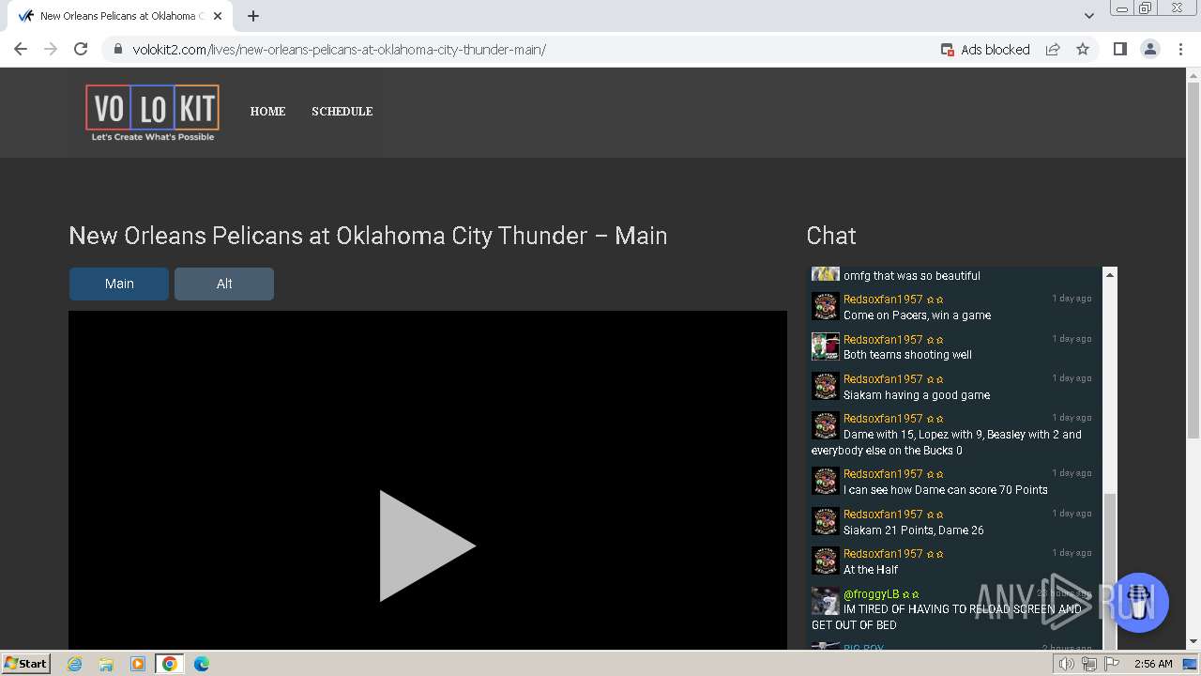Switch to Chrome in the taskbar
1201x676 pixels.
coord(170,664)
